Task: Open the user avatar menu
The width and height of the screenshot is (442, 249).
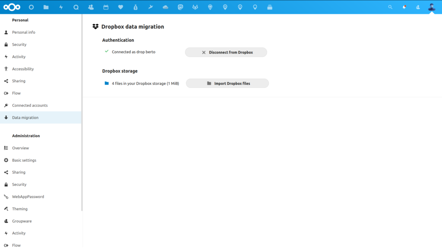Action: (432, 7)
